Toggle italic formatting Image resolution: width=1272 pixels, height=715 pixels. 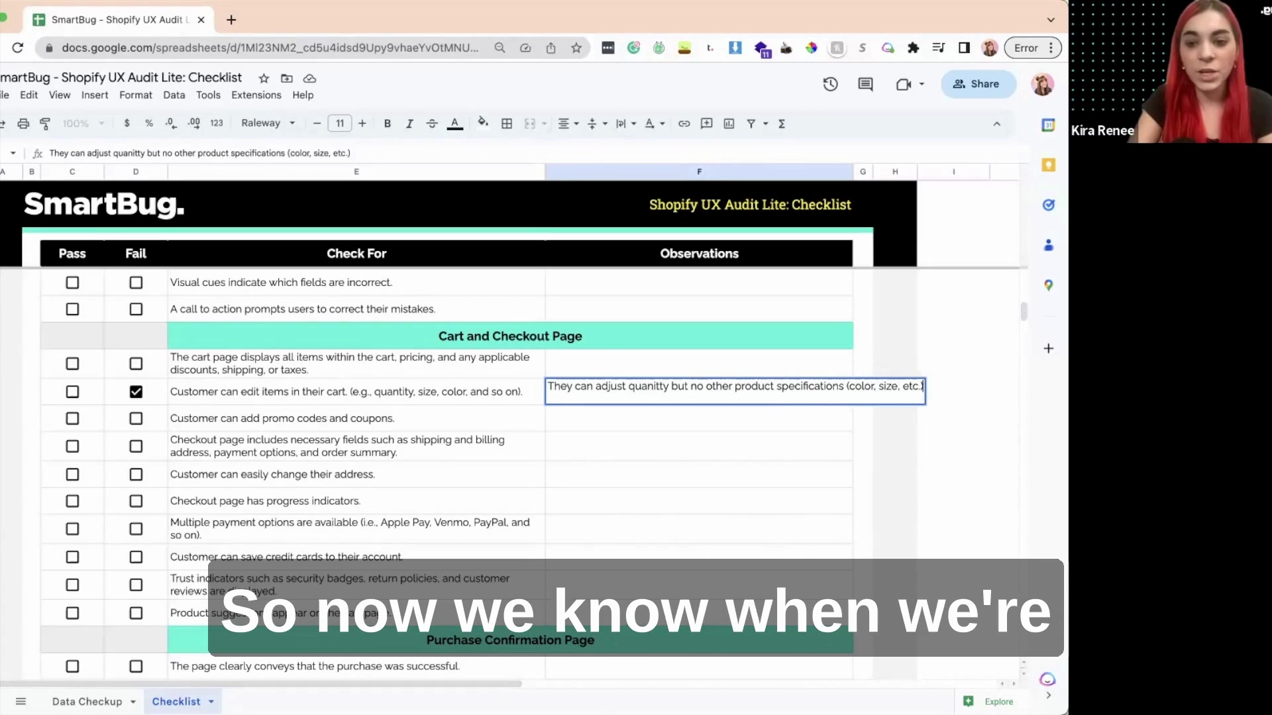409,124
